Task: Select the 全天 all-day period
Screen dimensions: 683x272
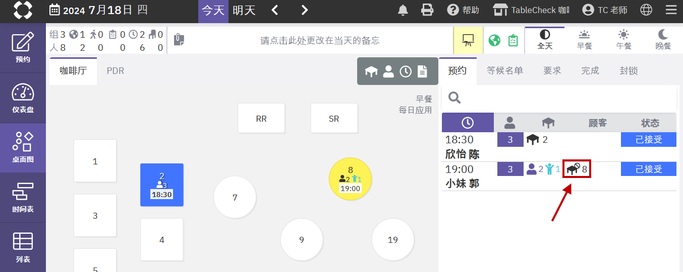Action: click(x=545, y=40)
